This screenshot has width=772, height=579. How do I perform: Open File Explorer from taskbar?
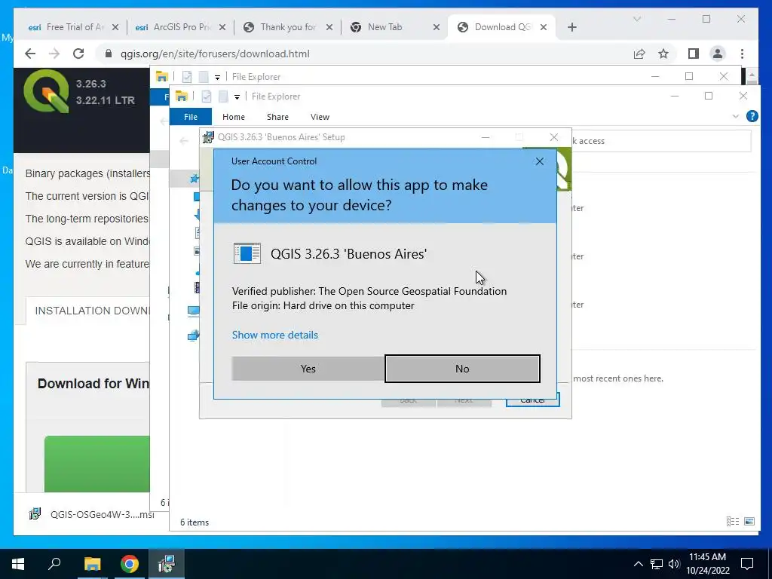pos(92,564)
